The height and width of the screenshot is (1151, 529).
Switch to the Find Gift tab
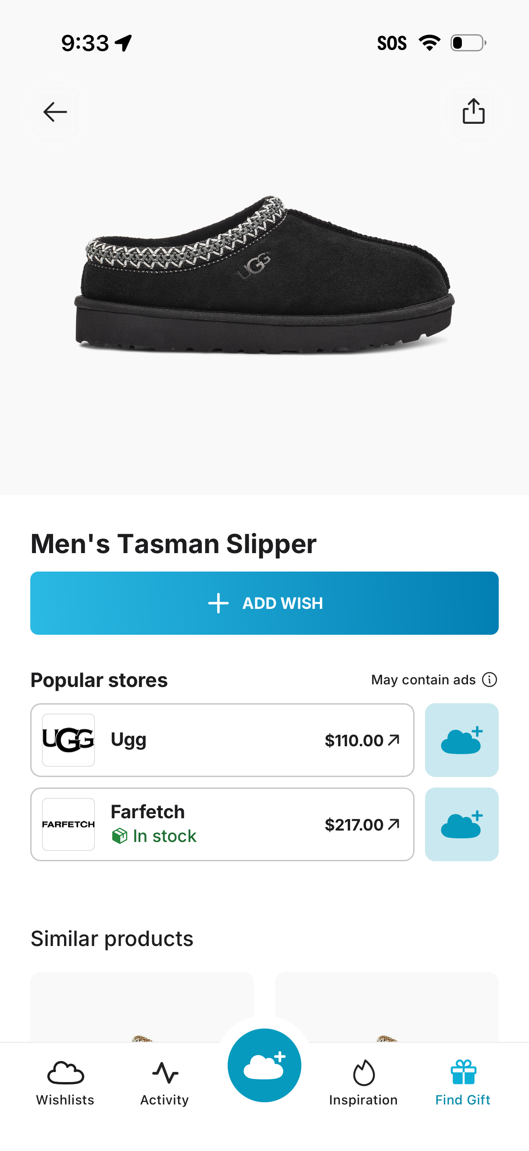click(x=462, y=1083)
